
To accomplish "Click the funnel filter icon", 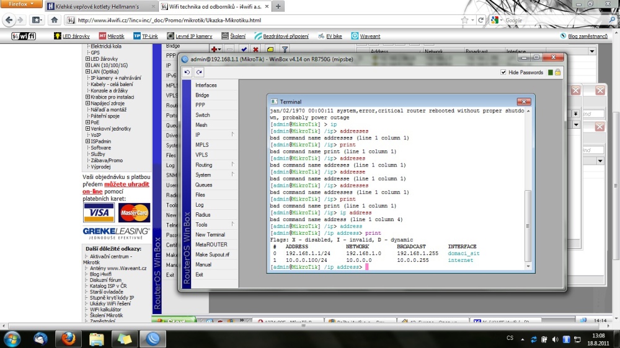I will click(285, 50).
